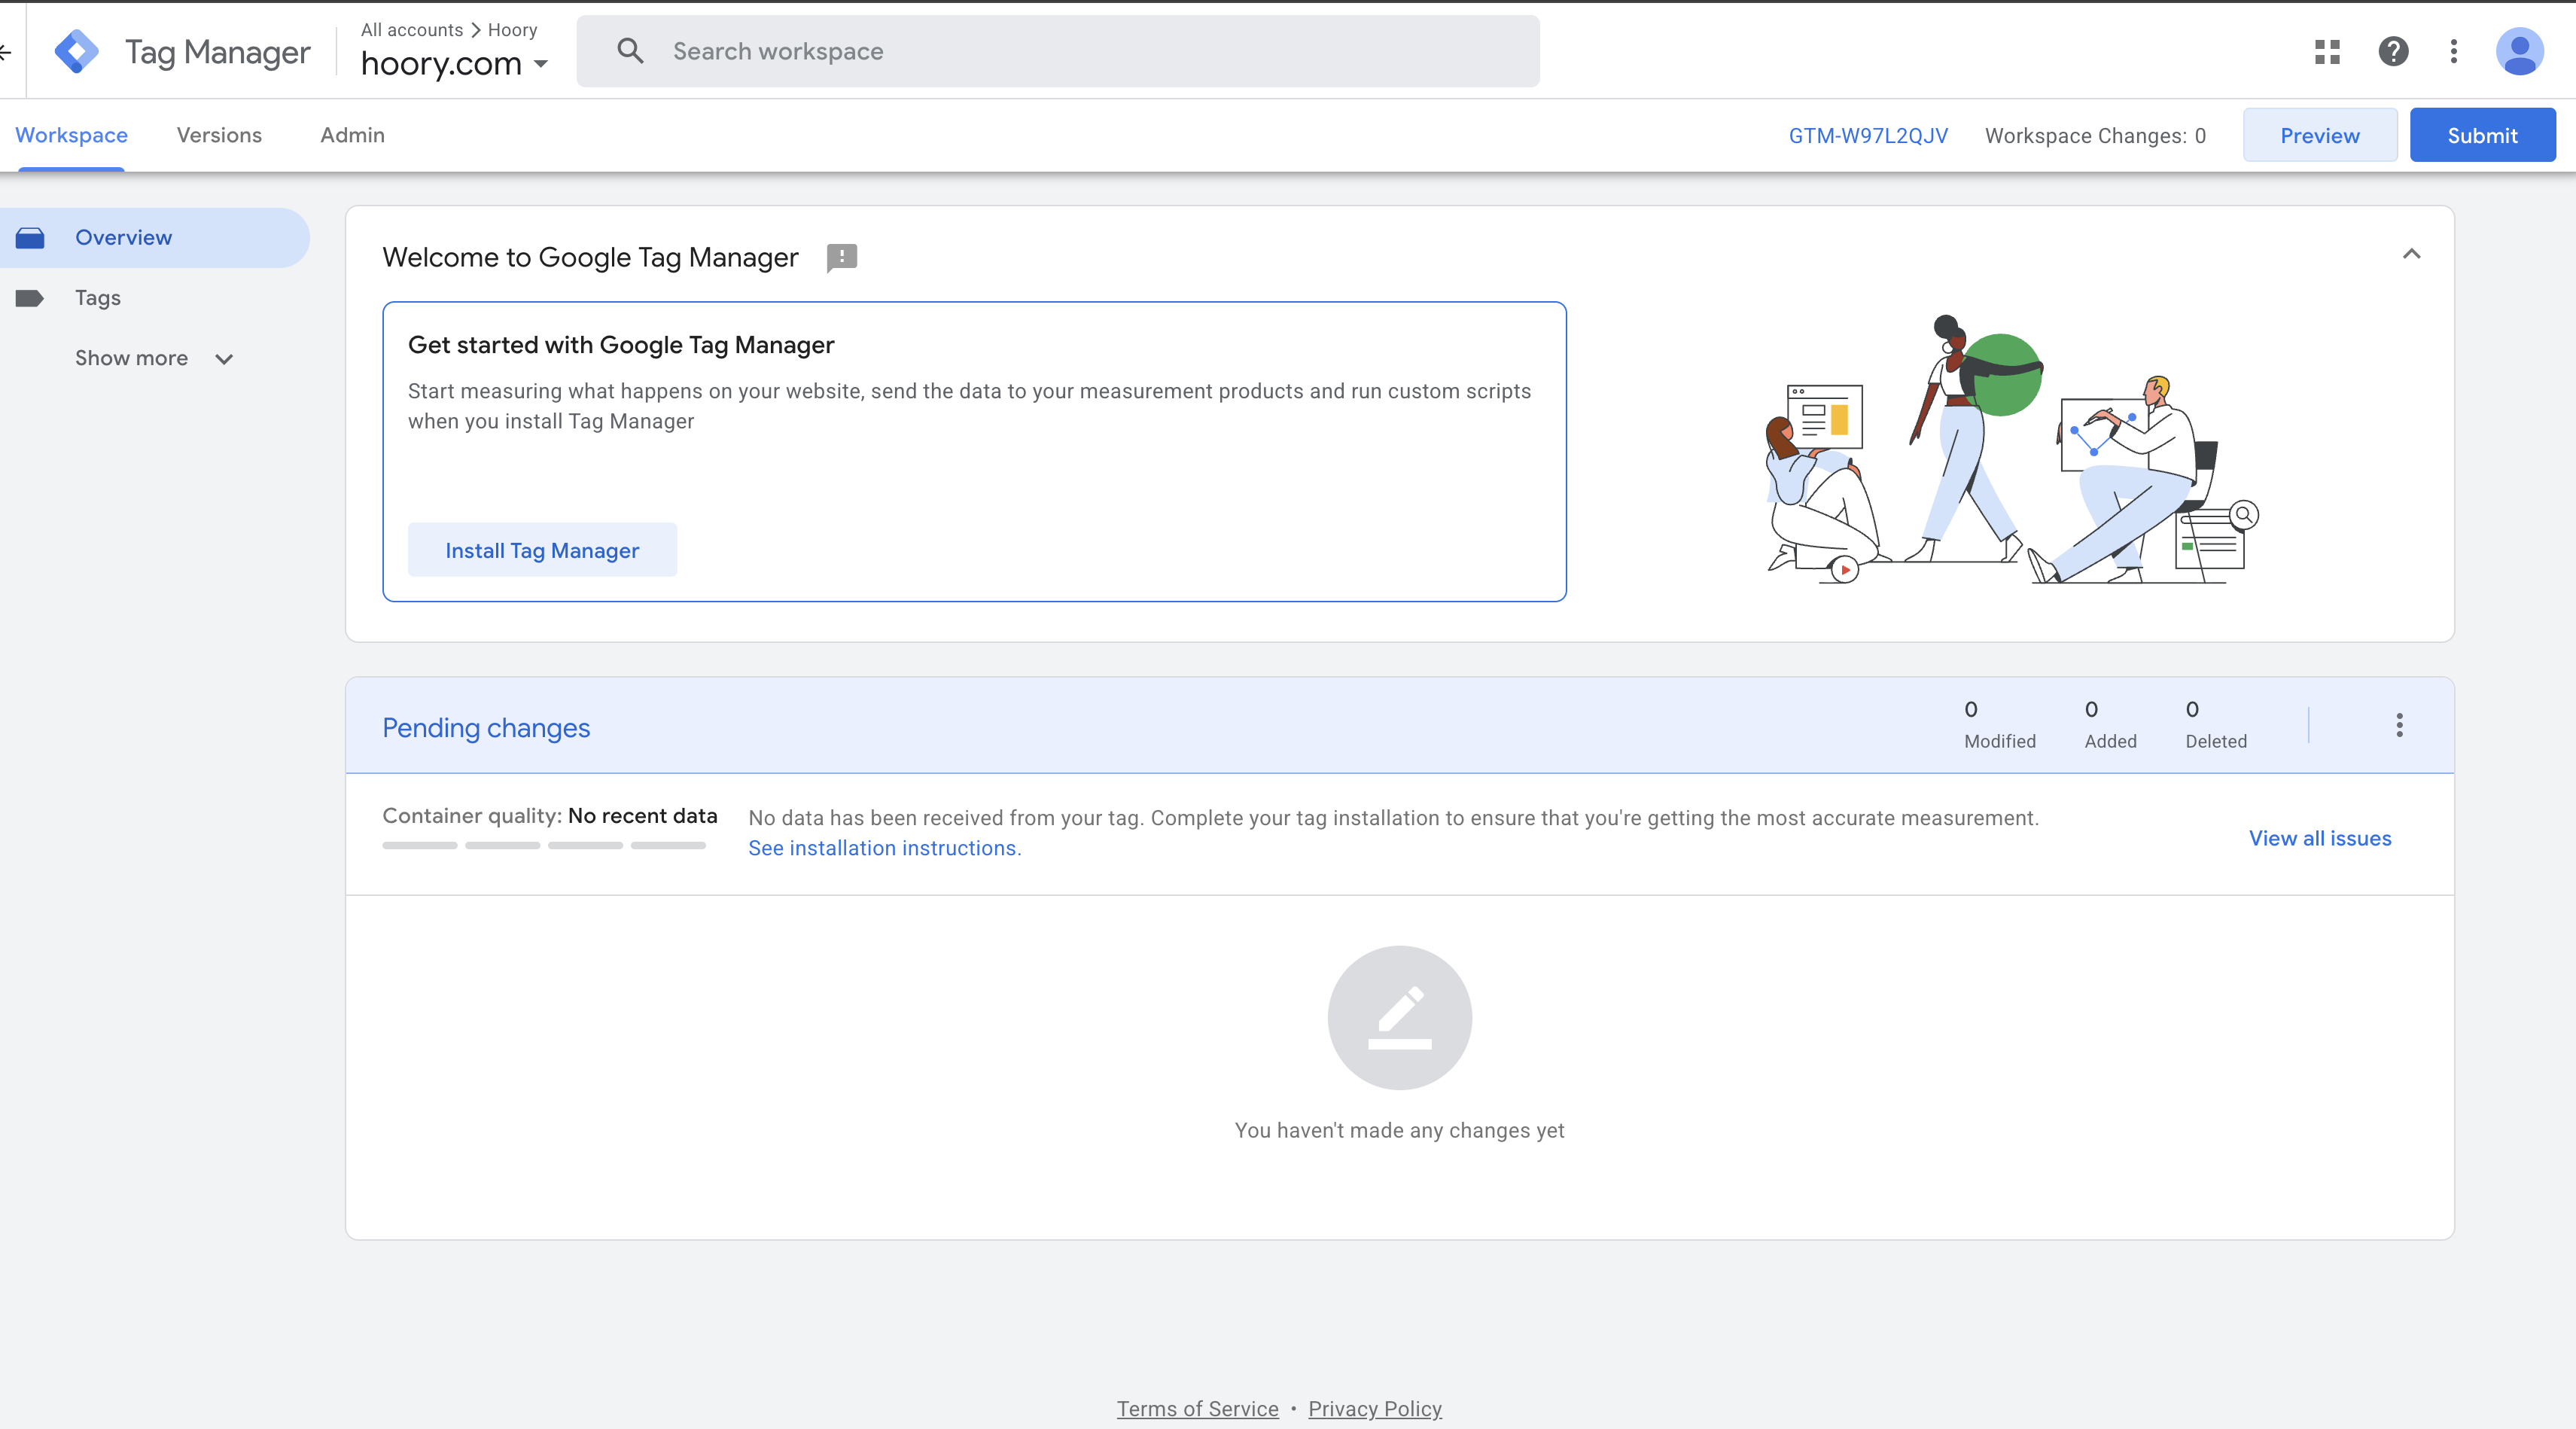Click the Submit button
This screenshot has height=1429, width=2576.
click(x=2482, y=135)
